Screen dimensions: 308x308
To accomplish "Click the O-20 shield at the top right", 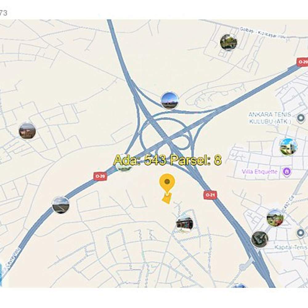I will pos(302,62).
